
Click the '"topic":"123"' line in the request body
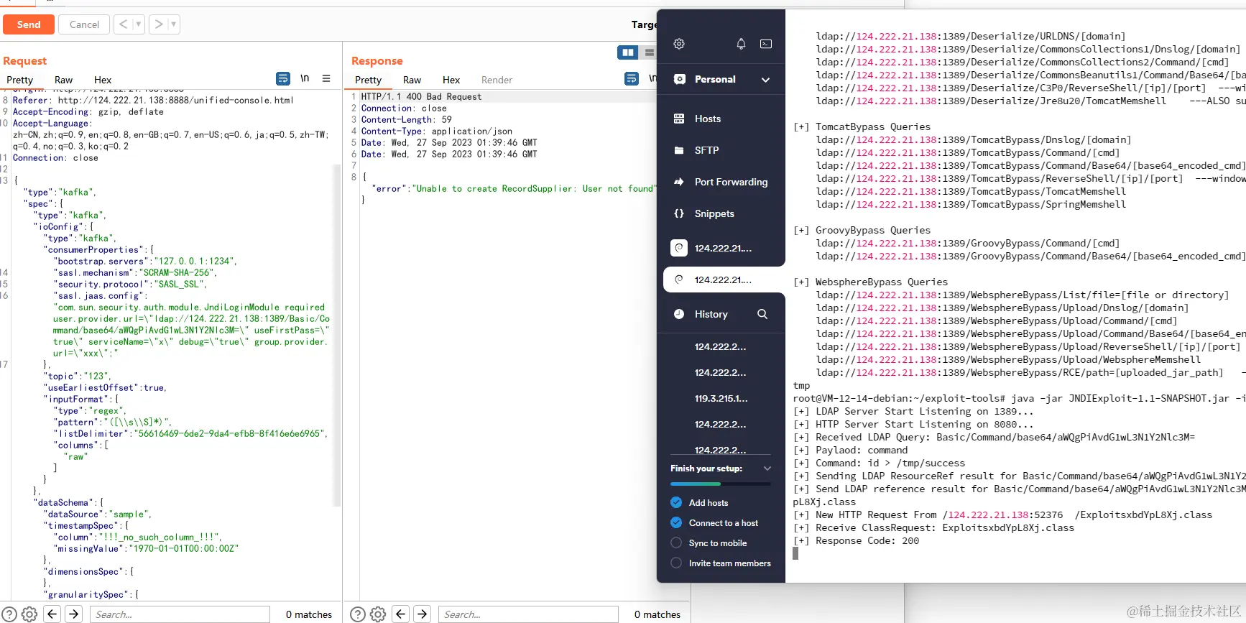[x=79, y=376]
